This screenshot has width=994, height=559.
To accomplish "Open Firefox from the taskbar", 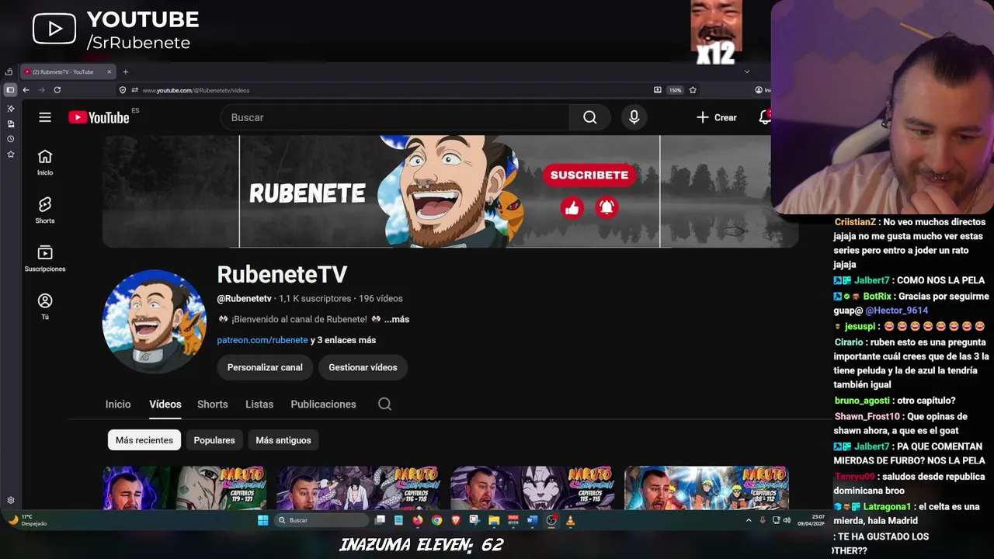I will (x=418, y=520).
